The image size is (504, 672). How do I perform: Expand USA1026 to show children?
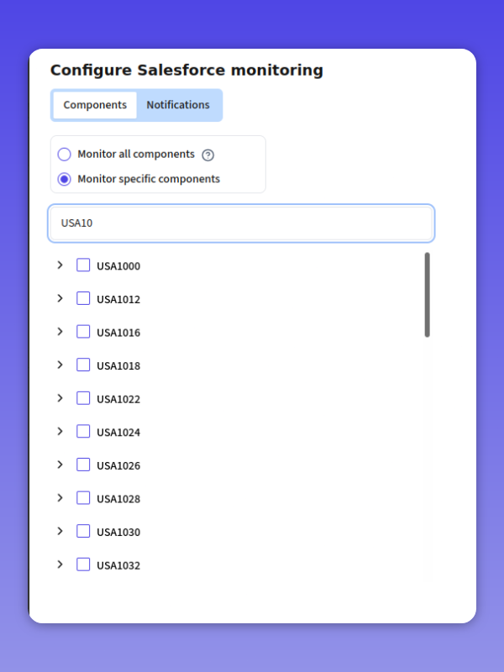click(x=60, y=465)
